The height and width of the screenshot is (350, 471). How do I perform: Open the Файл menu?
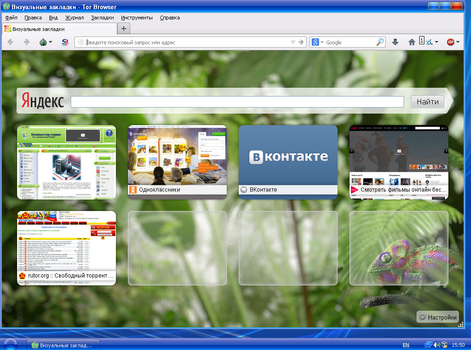(x=12, y=18)
